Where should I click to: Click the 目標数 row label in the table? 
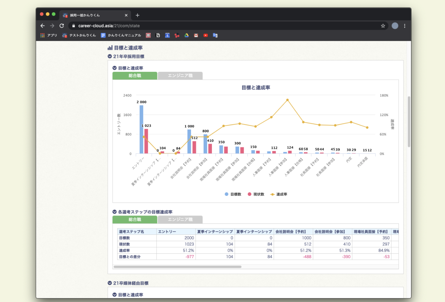[137, 238]
